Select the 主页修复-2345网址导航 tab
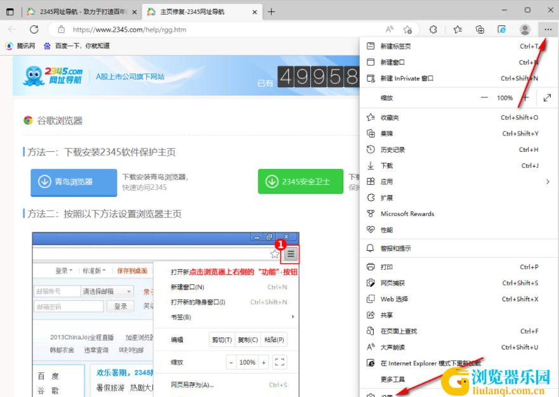The height and width of the screenshot is (397, 559). coord(202,12)
